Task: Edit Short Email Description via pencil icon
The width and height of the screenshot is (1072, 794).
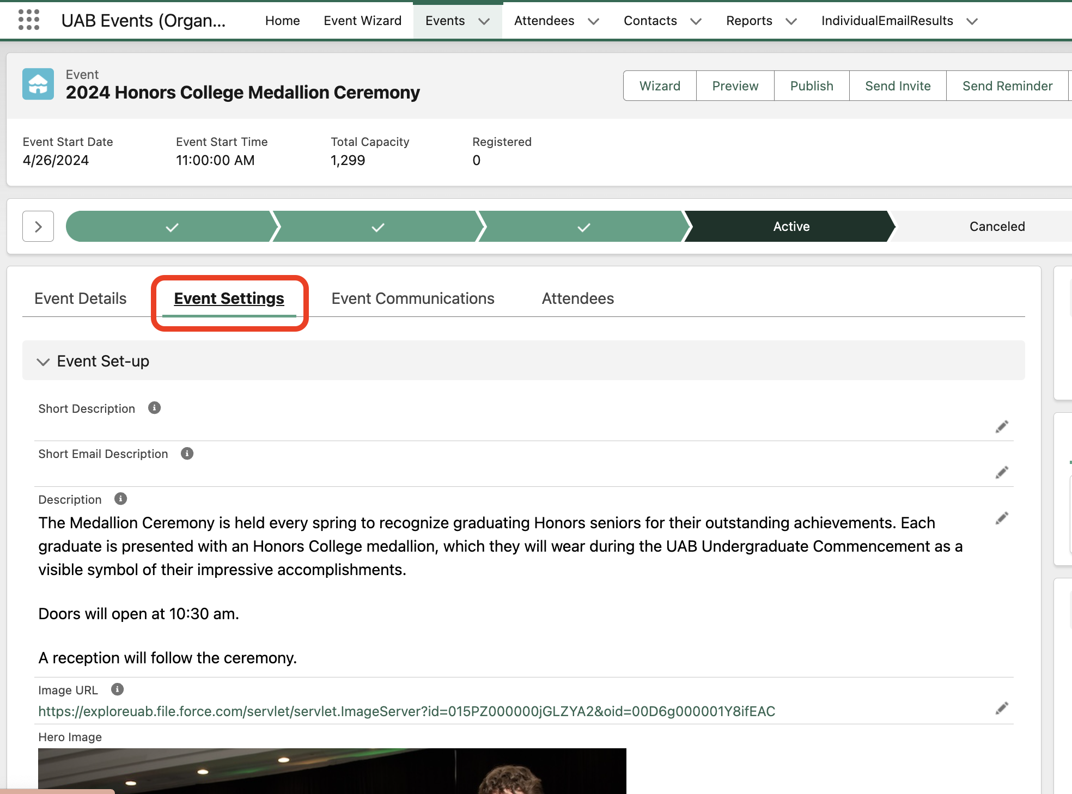Action: 1001,472
